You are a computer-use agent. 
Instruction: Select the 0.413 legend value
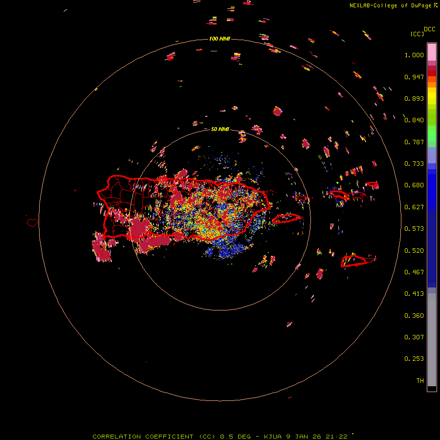pos(414,294)
